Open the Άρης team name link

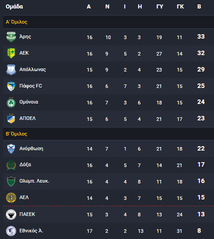click(x=25, y=37)
